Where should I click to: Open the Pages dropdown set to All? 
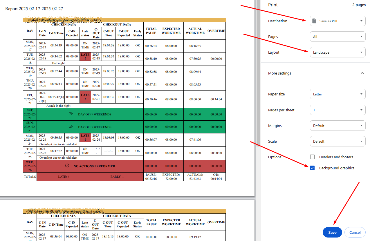(x=337, y=37)
